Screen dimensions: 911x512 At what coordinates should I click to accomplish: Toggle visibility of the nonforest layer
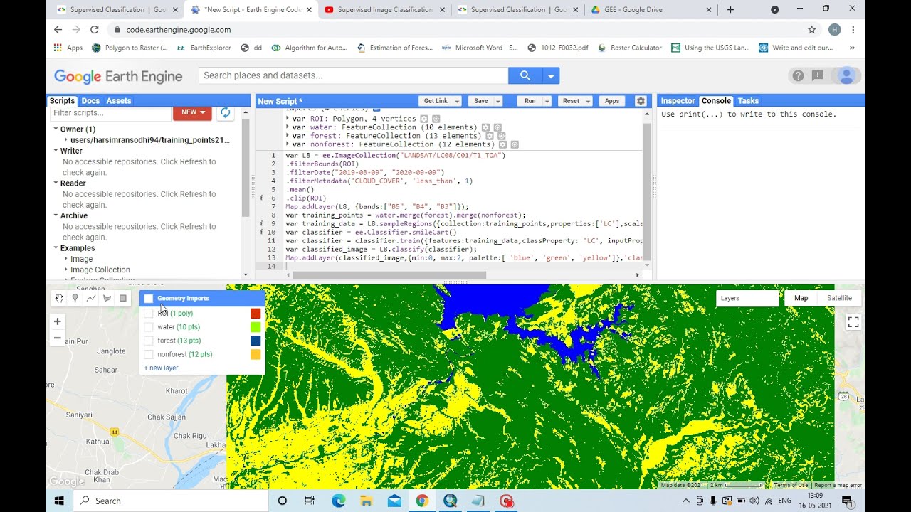click(x=149, y=354)
